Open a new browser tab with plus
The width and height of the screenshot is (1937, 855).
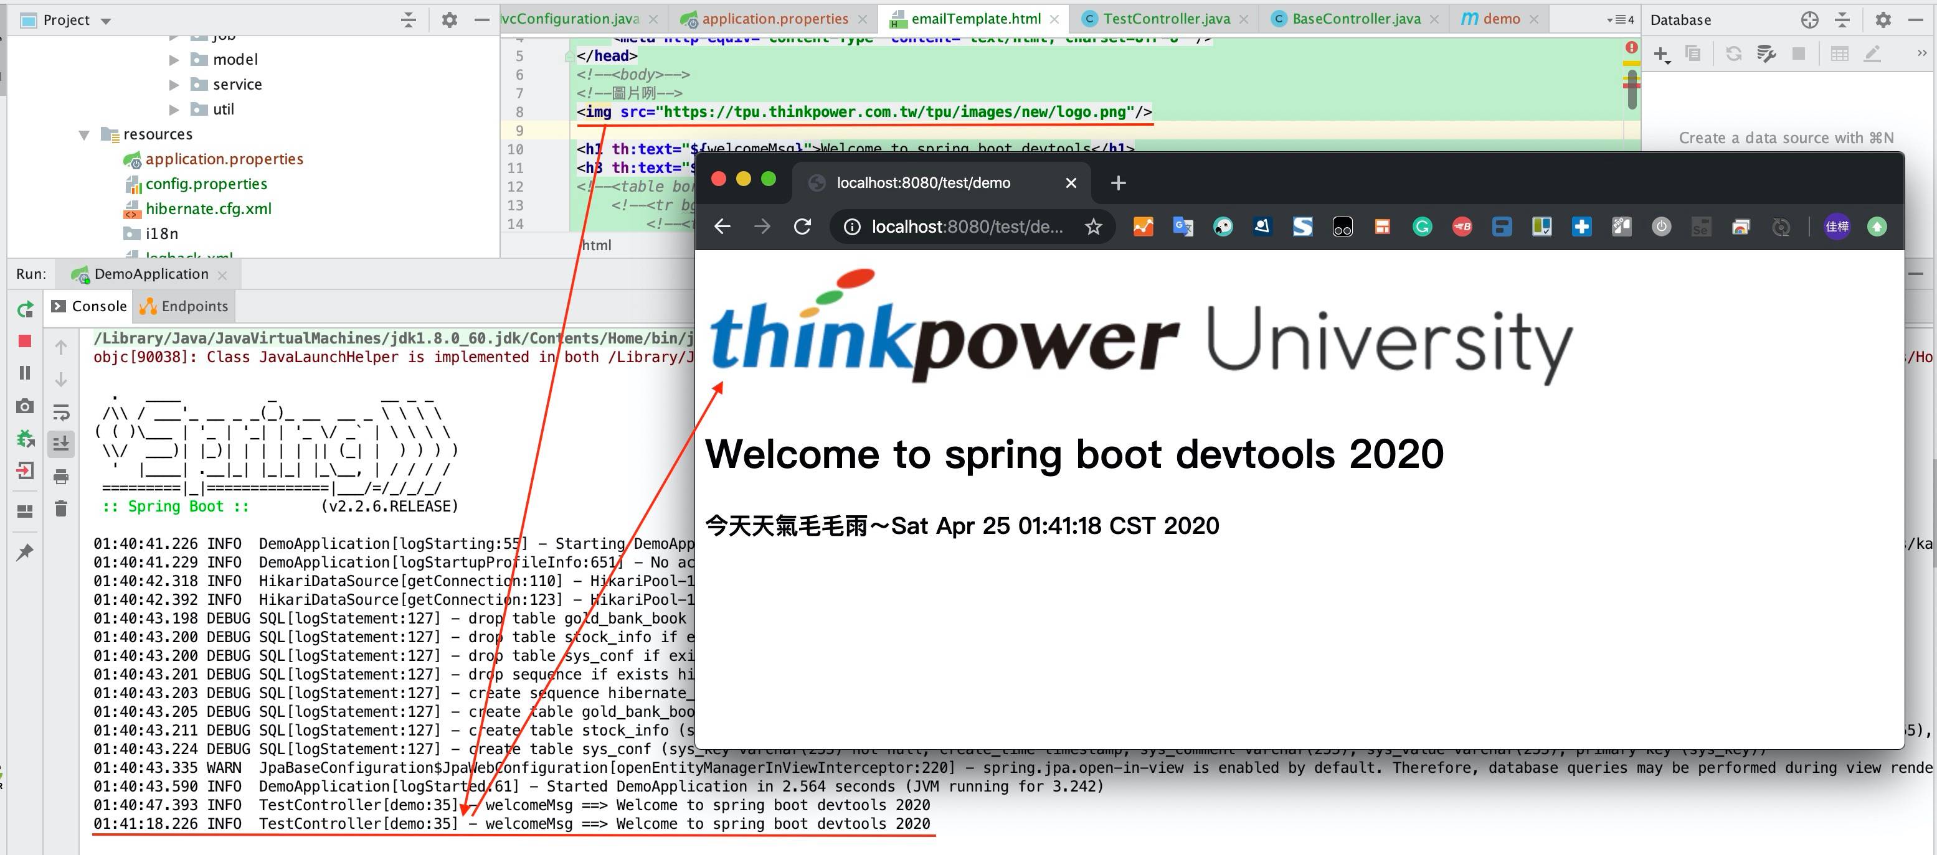[1118, 184]
